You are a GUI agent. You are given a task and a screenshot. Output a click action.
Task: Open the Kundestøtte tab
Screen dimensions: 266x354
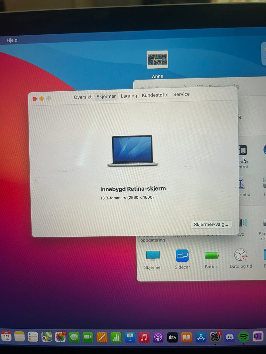coord(155,95)
